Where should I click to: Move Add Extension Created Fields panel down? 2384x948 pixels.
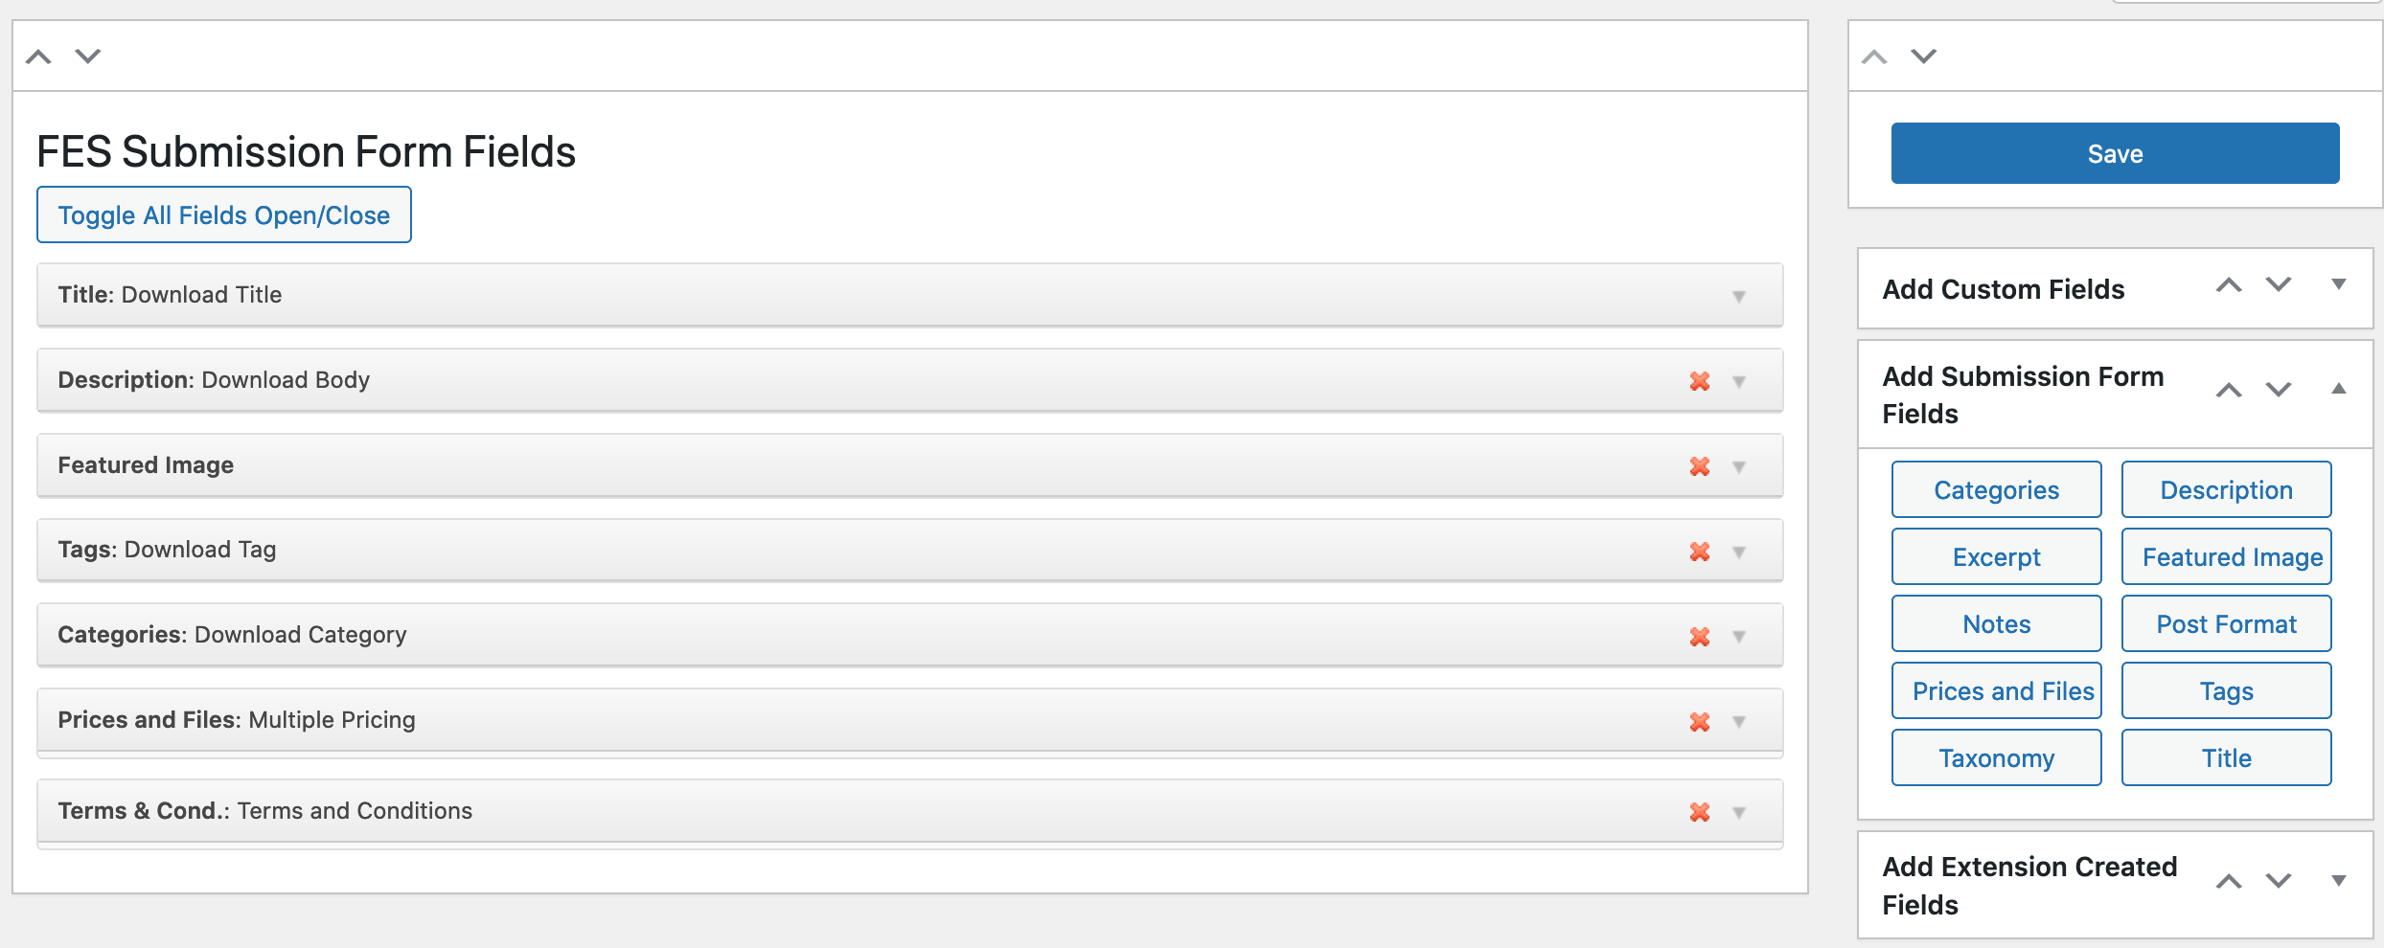[x=2279, y=881]
